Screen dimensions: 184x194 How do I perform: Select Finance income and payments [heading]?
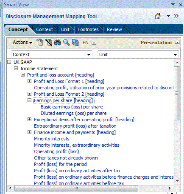point(75,132)
